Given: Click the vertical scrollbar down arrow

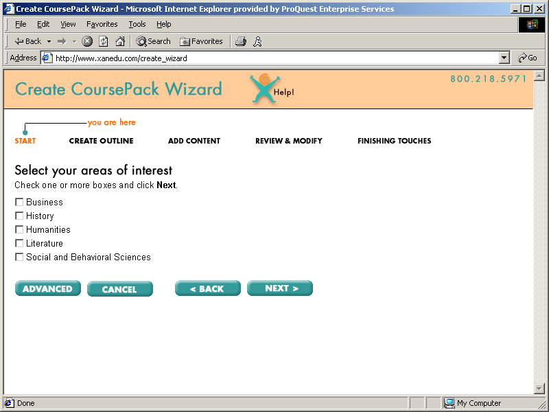Looking at the screenshot, I should (539, 389).
